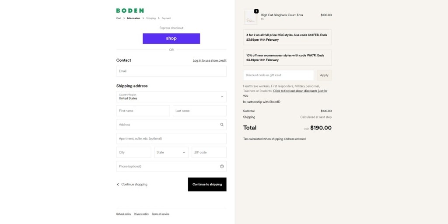Click the address search magnifier icon

pyautogui.click(x=222, y=125)
